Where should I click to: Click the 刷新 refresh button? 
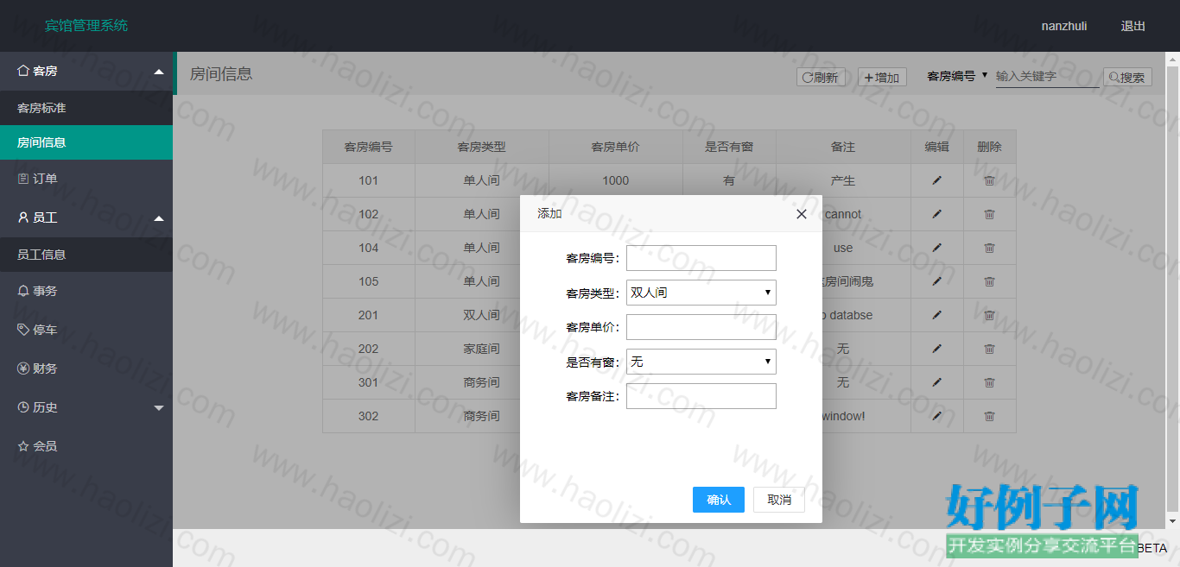(x=821, y=77)
